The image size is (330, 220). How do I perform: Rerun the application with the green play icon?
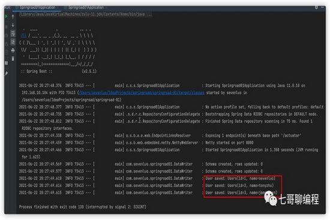[x=6, y=16]
